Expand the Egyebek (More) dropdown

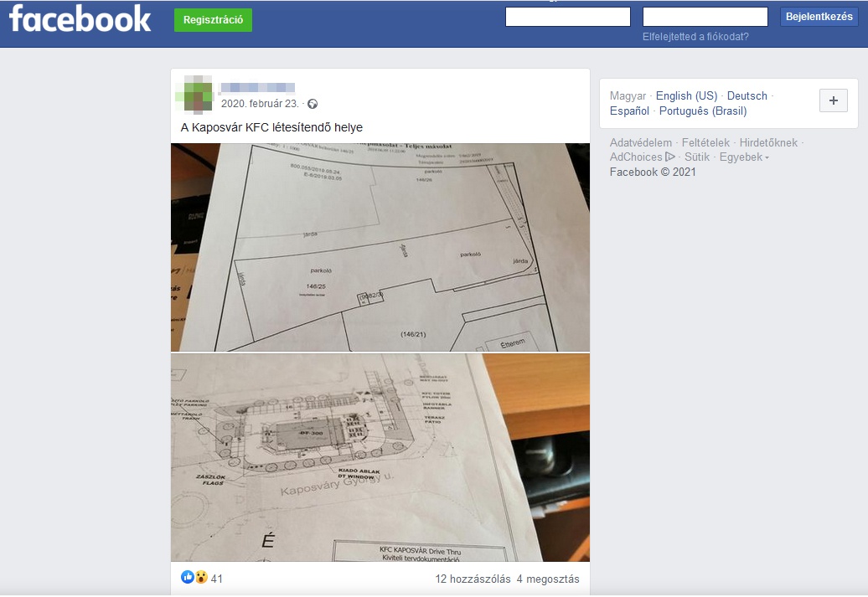point(744,157)
